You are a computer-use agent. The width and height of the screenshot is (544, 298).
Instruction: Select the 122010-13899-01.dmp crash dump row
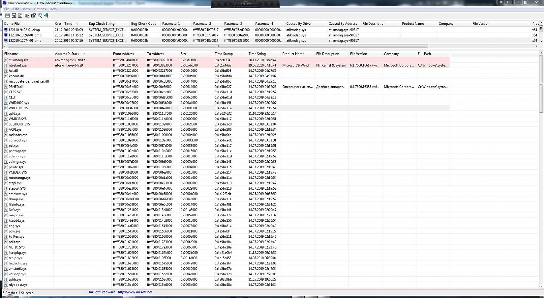coord(25,35)
